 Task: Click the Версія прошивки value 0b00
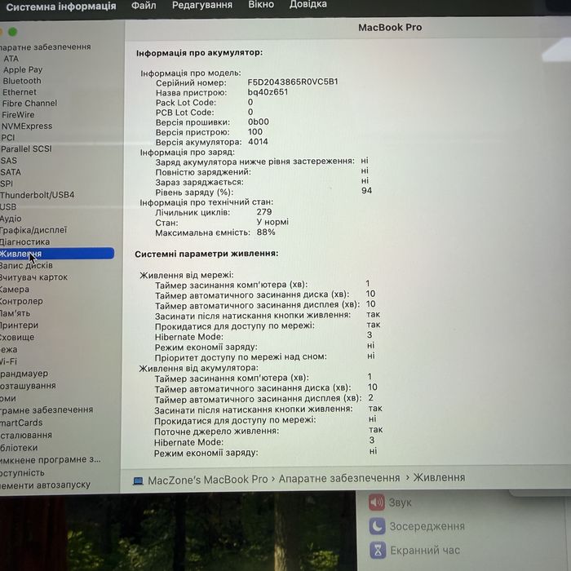click(x=259, y=122)
